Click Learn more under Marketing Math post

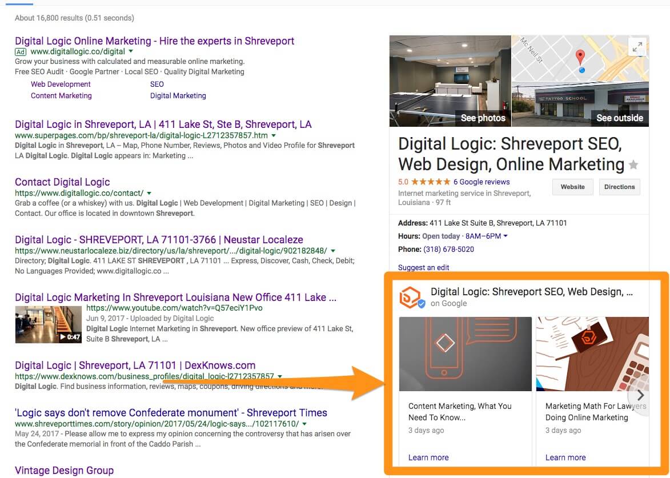pos(565,457)
